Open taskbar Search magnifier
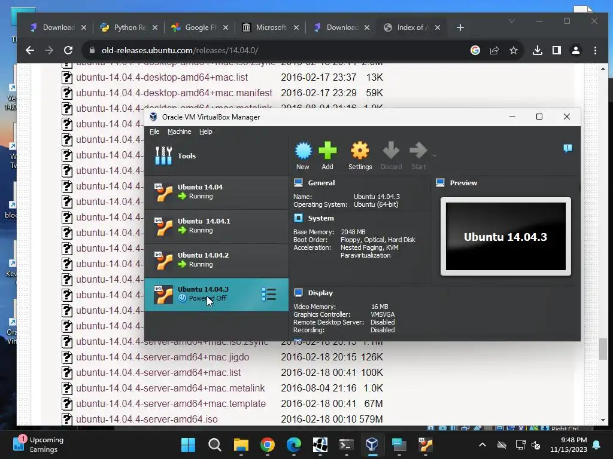 215,445
